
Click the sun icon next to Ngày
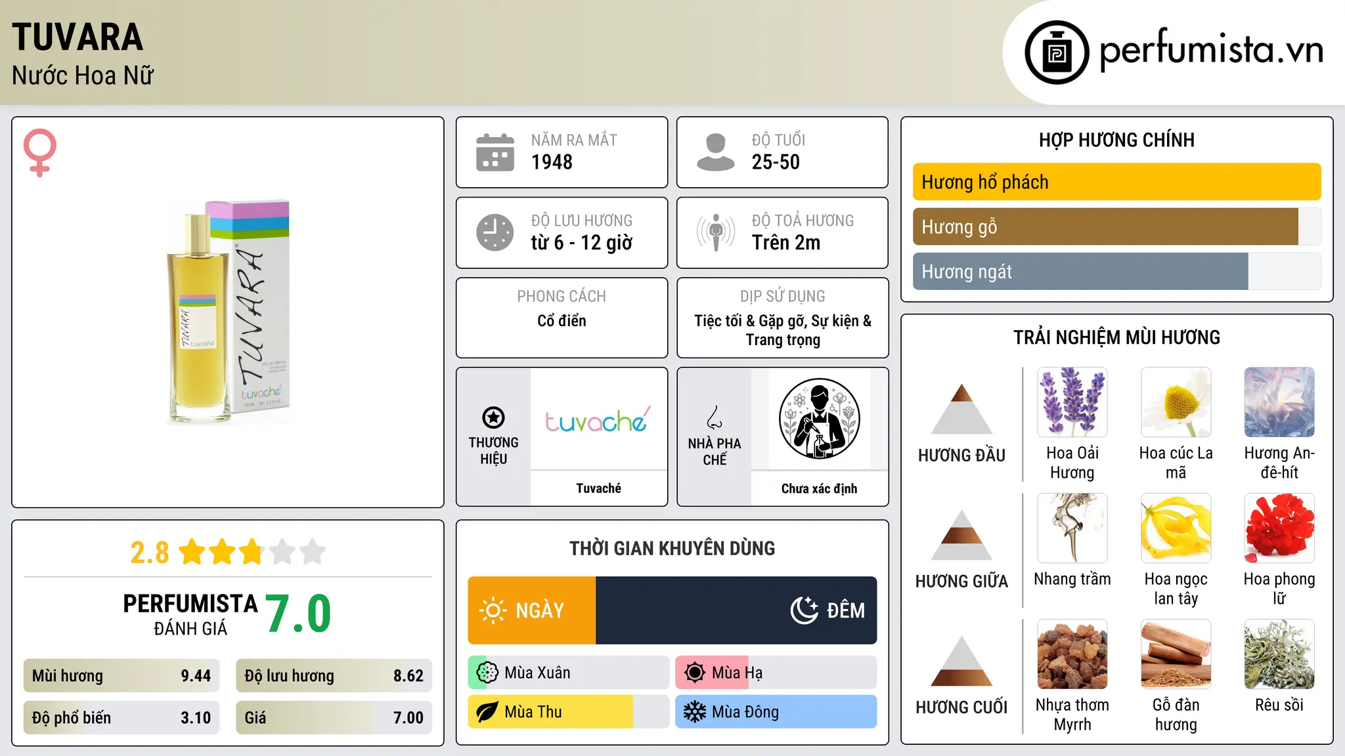pos(493,610)
